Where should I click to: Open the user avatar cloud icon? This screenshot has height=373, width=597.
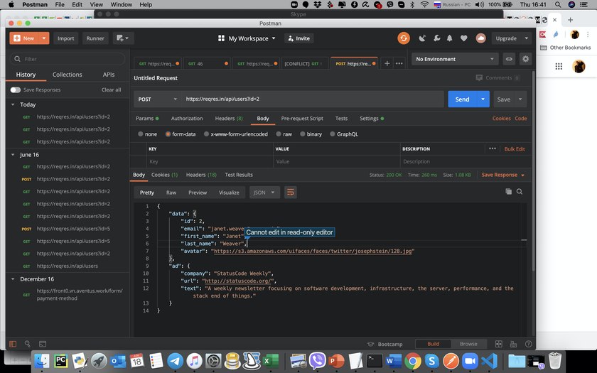tap(481, 38)
